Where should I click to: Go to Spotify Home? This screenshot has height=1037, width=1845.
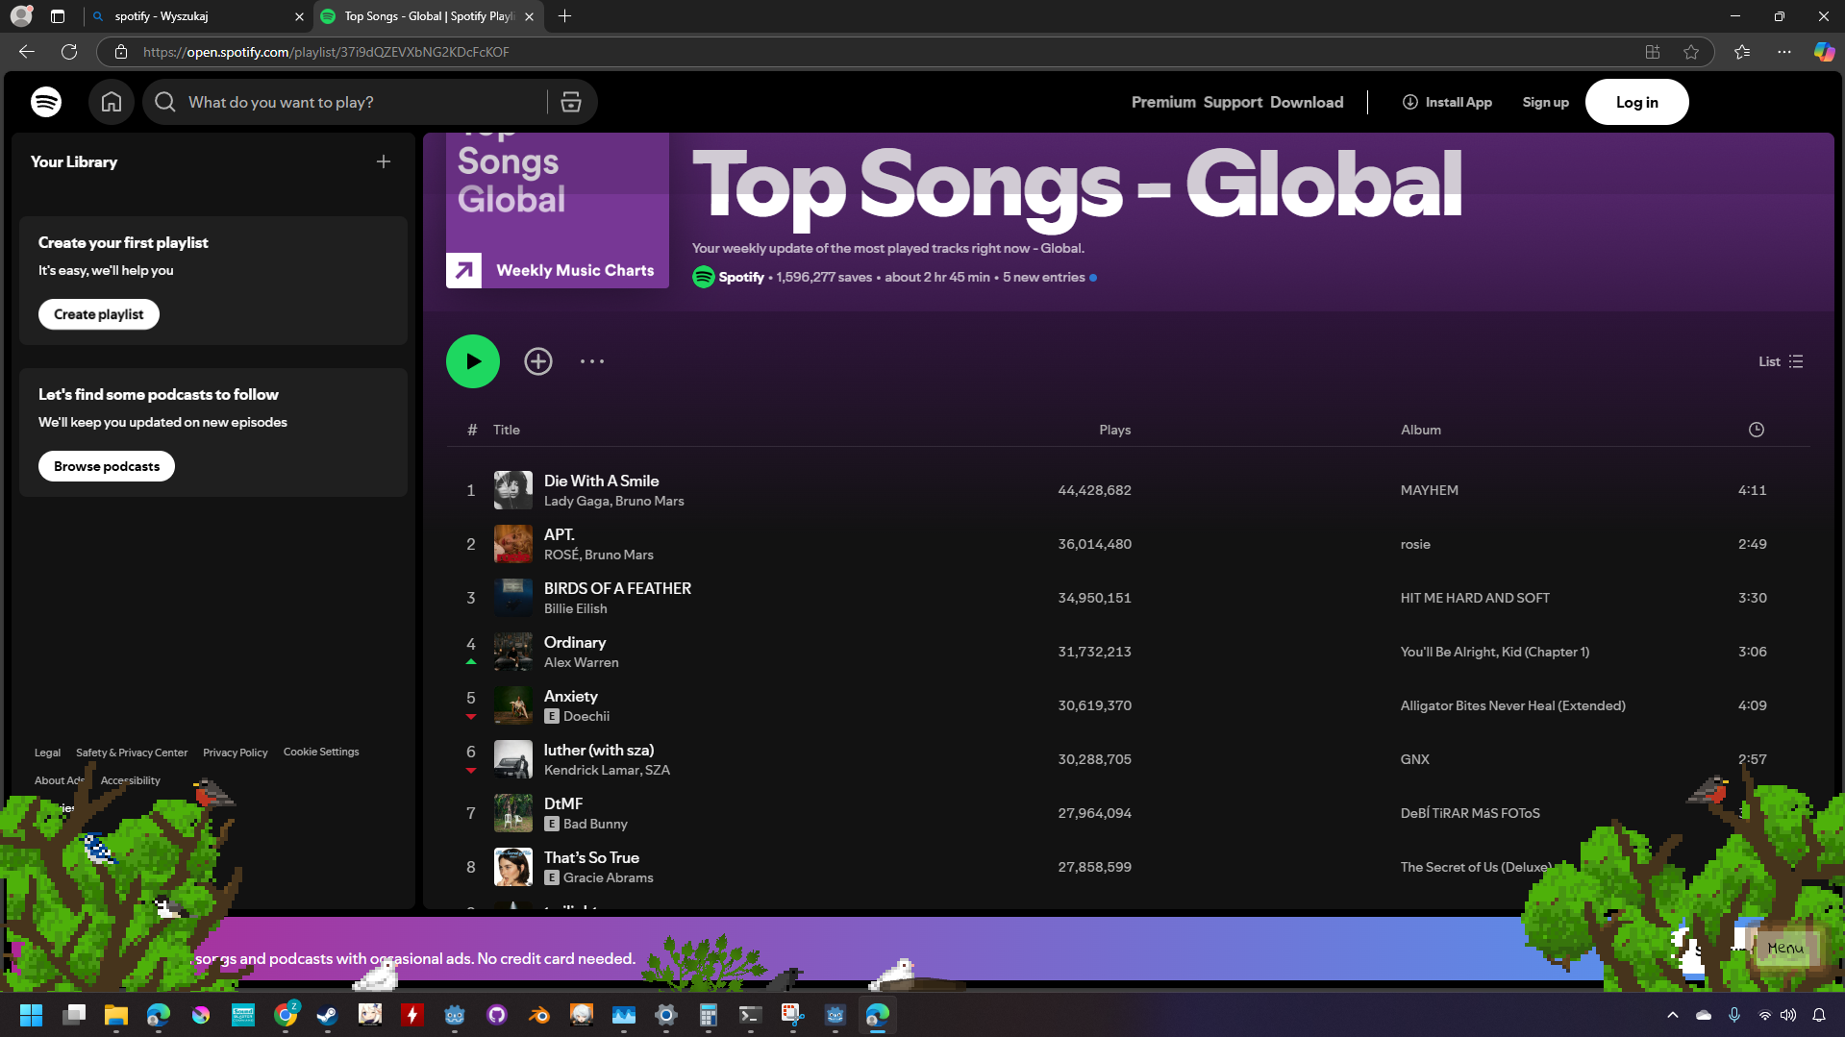coord(112,102)
